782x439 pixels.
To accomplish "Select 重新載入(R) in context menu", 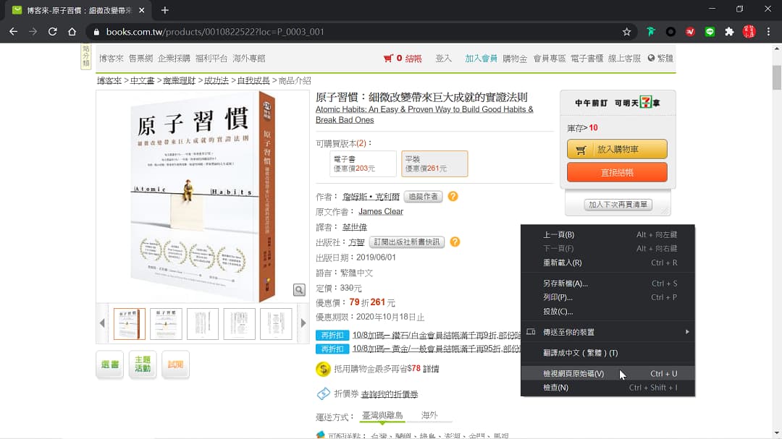I will (x=607, y=263).
